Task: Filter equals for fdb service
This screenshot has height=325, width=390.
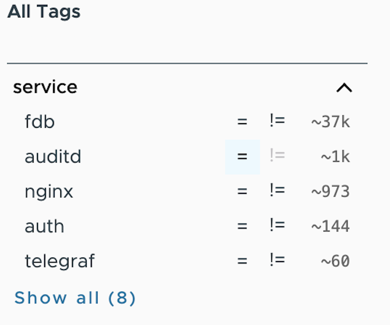Action: pyautogui.click(x=242, y=122)
